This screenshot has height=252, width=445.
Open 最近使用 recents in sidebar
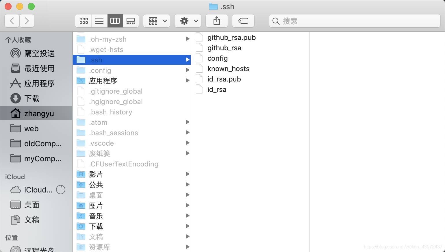coord(36,68)
